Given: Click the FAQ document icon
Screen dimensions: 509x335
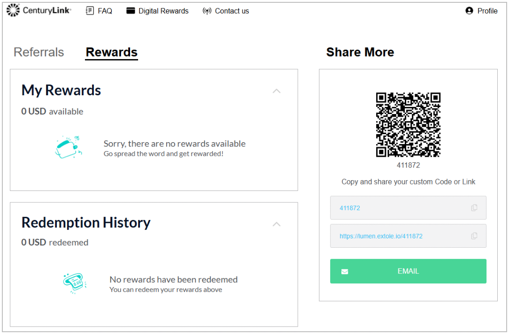Looking at the screenshot, I should pos(90,11).
